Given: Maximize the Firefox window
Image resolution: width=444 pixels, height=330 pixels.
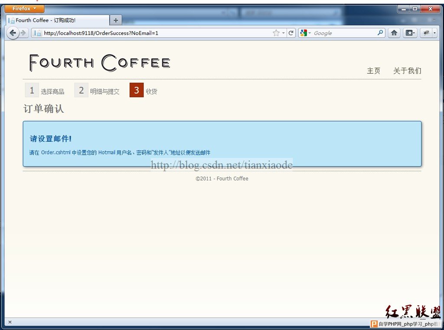Looking at the screenshot, I should click(415, 9).
